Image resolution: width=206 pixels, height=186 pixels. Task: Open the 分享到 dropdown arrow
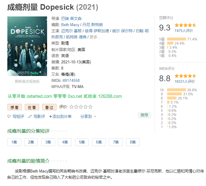(95, 116)
